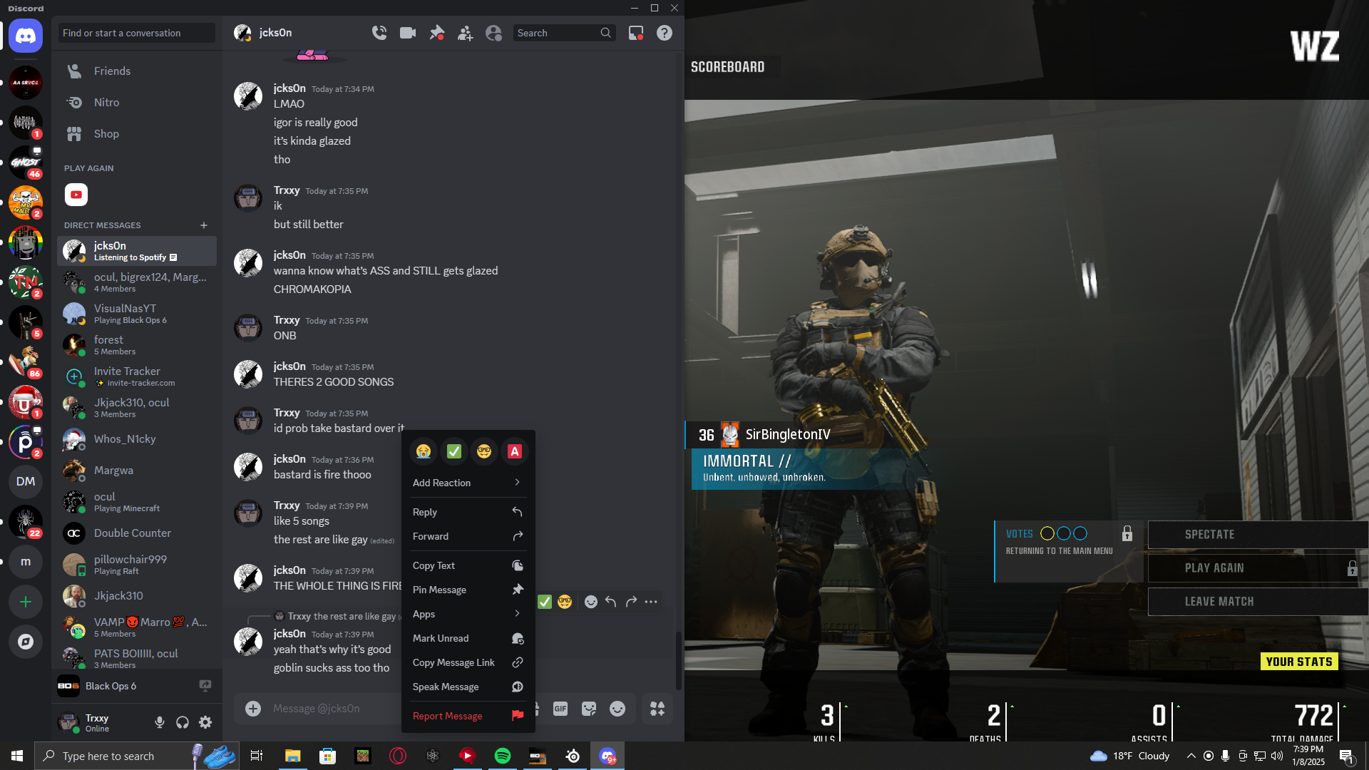The image size is (1369, 770).
Task: Open Discord help icon
Action: (x=664, y=33)
